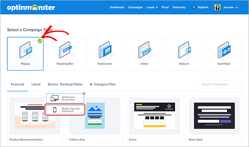Switch to the Latest tab
The height and width of the screenshot is (147, 249).
pos(36,84)
